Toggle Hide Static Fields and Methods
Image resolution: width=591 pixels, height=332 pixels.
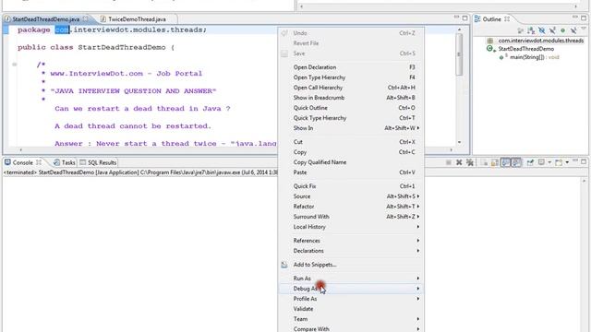click(552, 30)
